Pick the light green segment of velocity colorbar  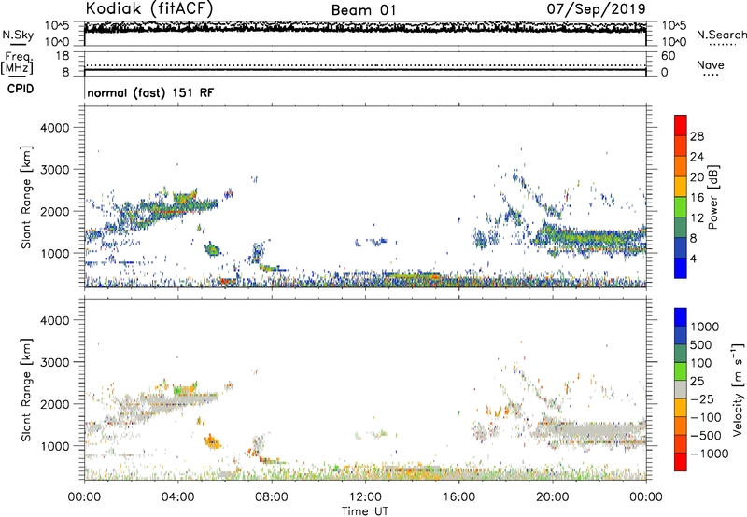[x=681, y=371]
